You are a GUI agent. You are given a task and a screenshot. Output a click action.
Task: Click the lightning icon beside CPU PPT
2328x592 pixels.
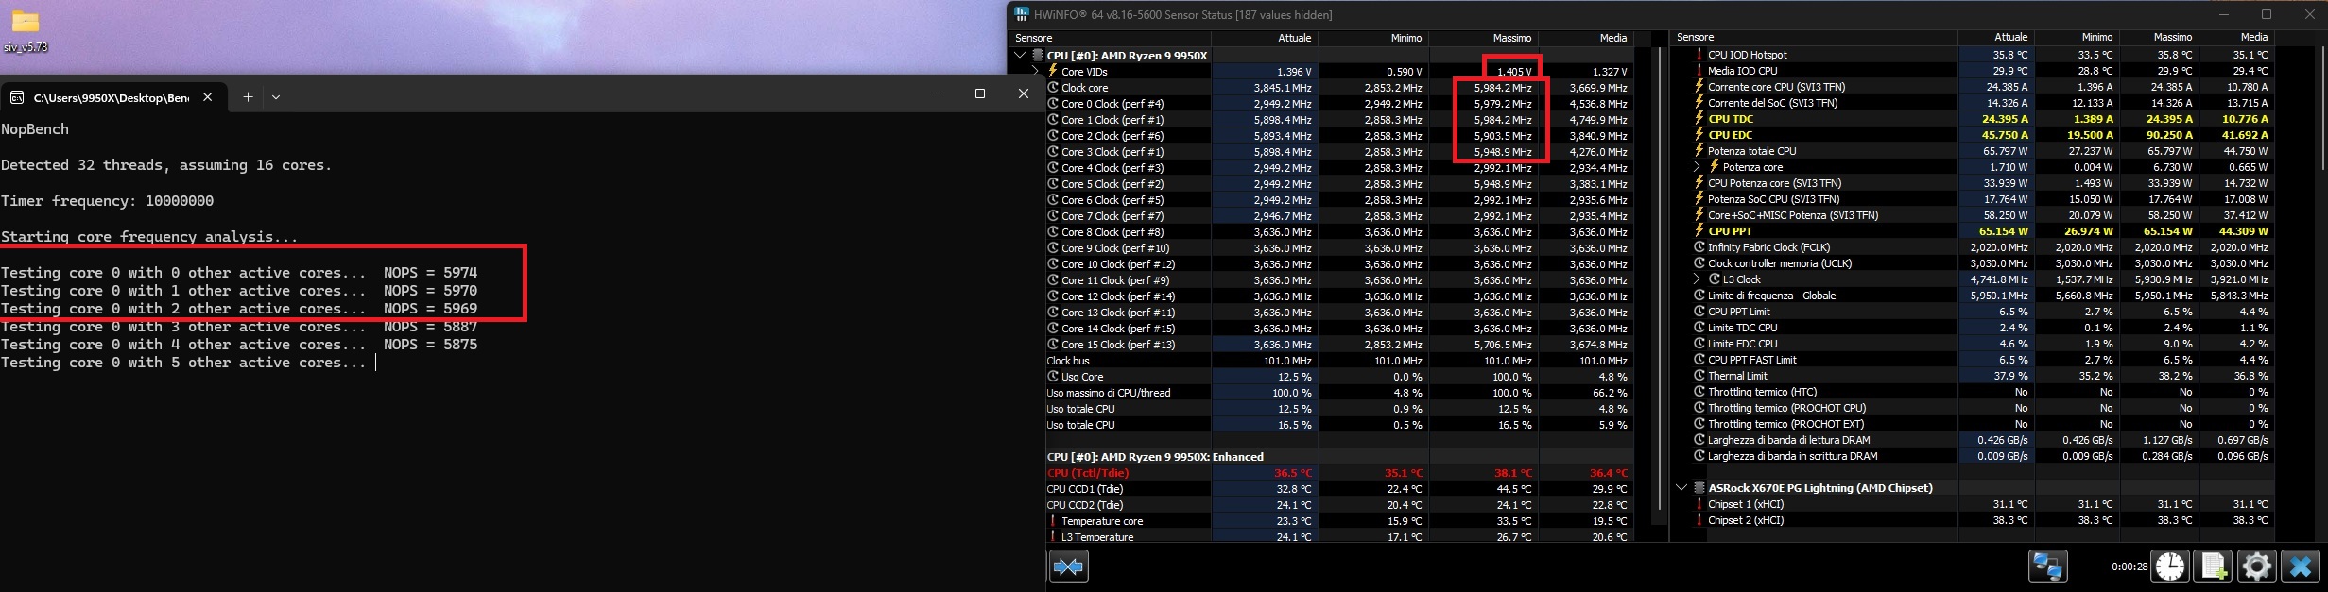pyautogui.click(x=1699, y=230)
